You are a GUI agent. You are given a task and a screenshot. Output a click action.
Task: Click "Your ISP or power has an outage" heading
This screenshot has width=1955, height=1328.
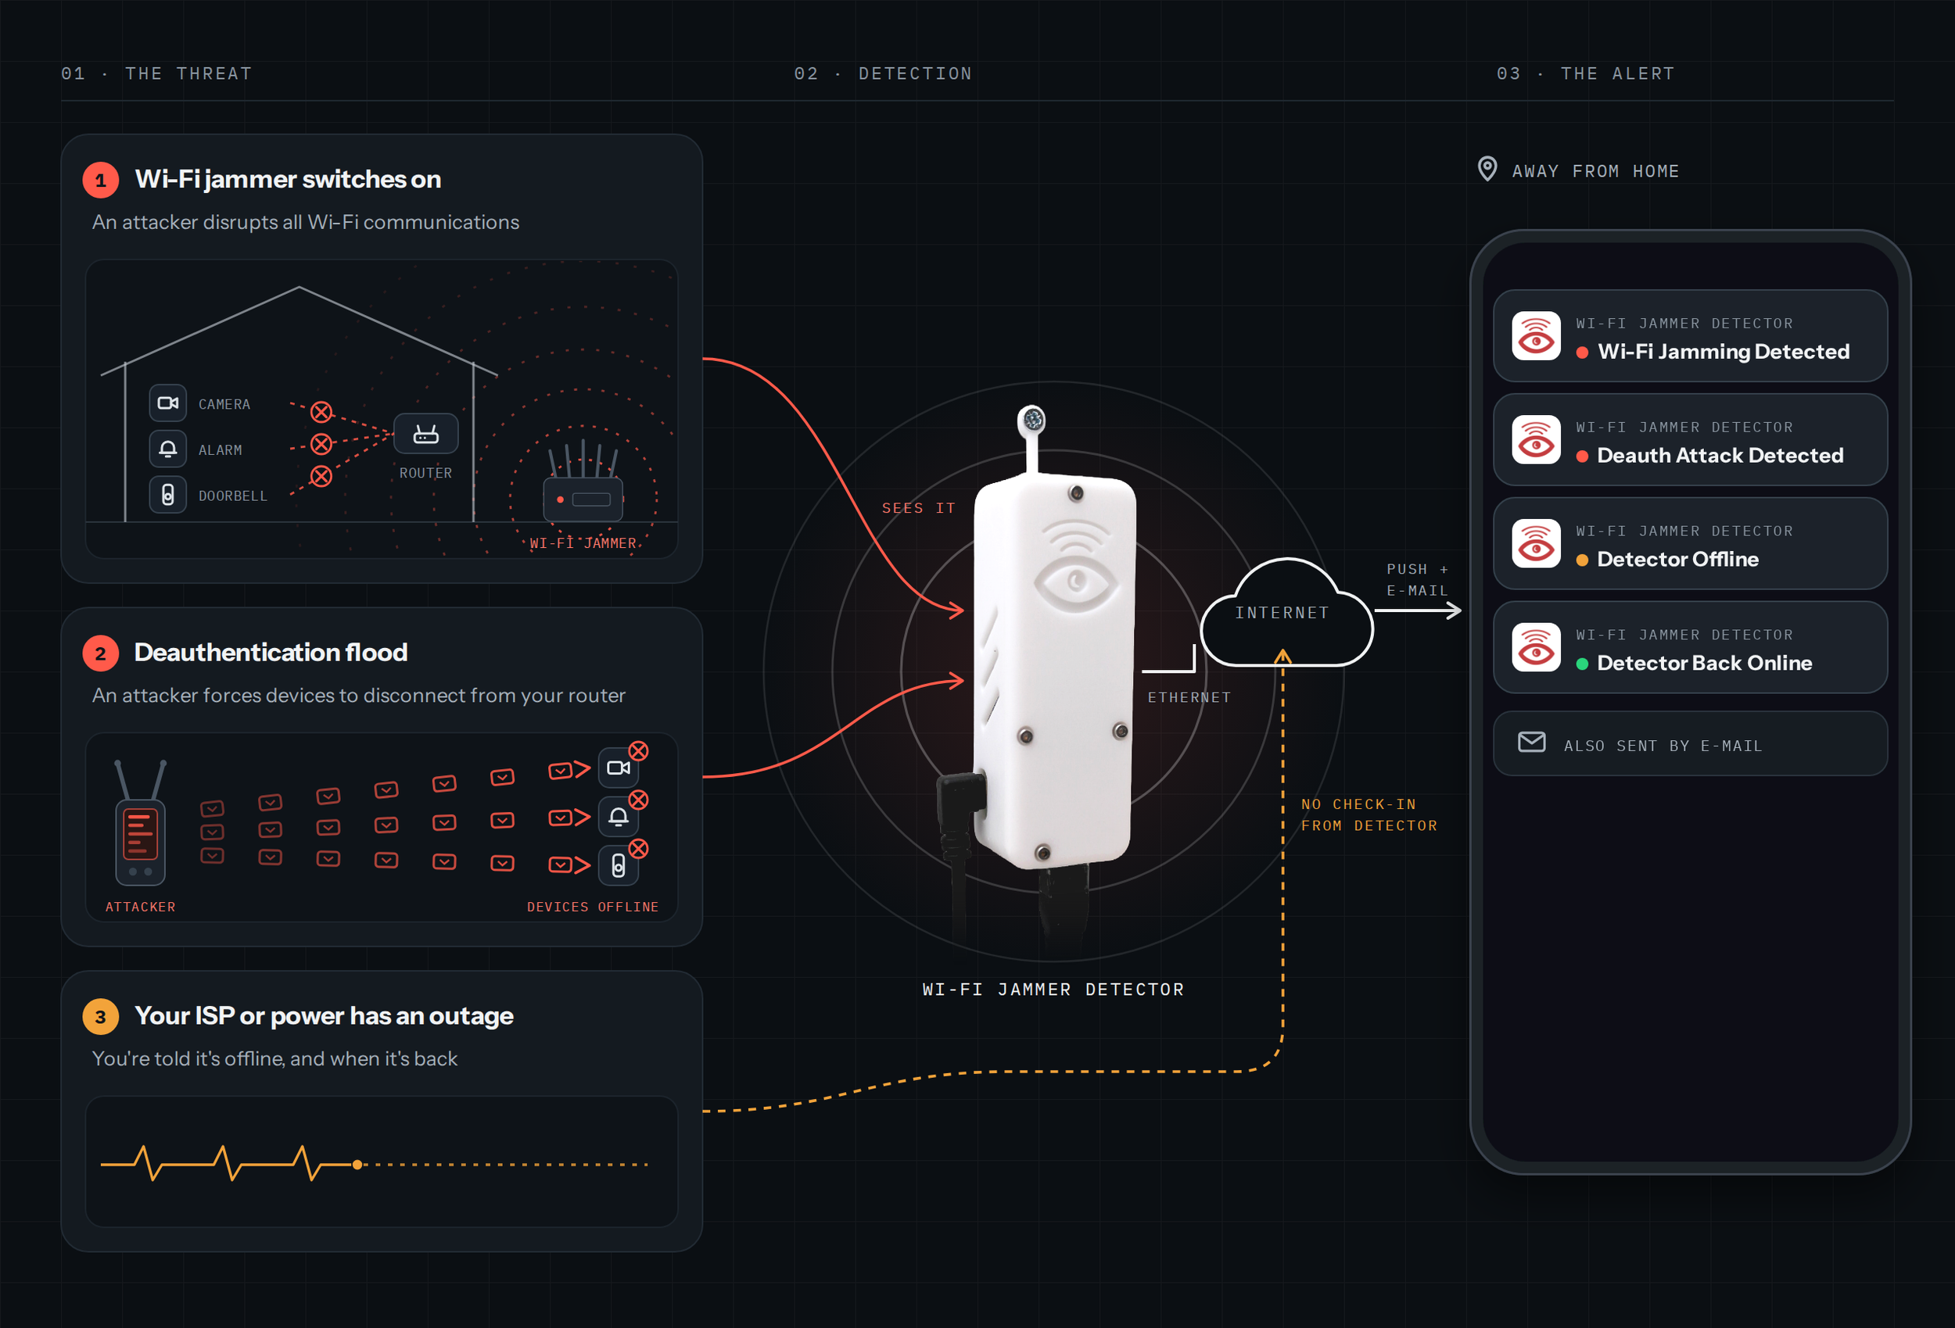pyautogui.click(x=324, y=1016)
